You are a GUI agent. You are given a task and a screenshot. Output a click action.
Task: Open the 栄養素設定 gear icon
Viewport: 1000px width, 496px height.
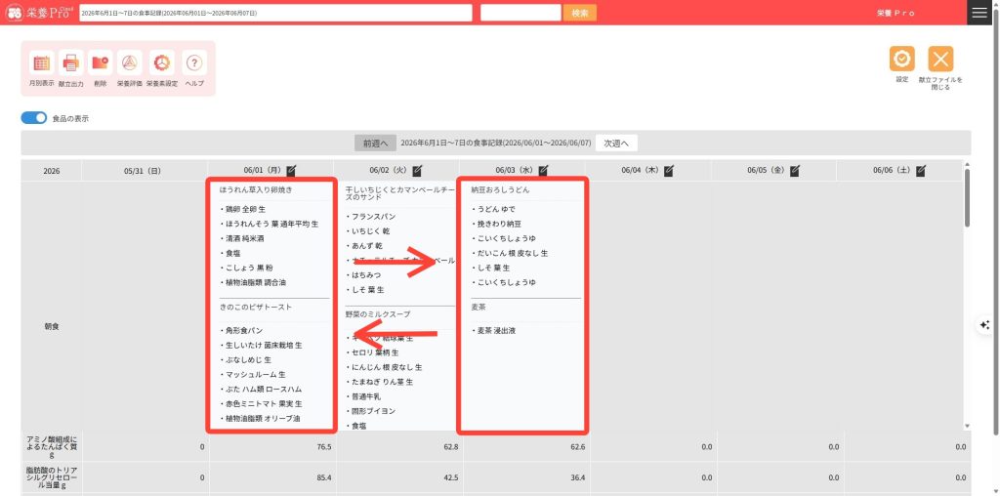tap(162, 63)
